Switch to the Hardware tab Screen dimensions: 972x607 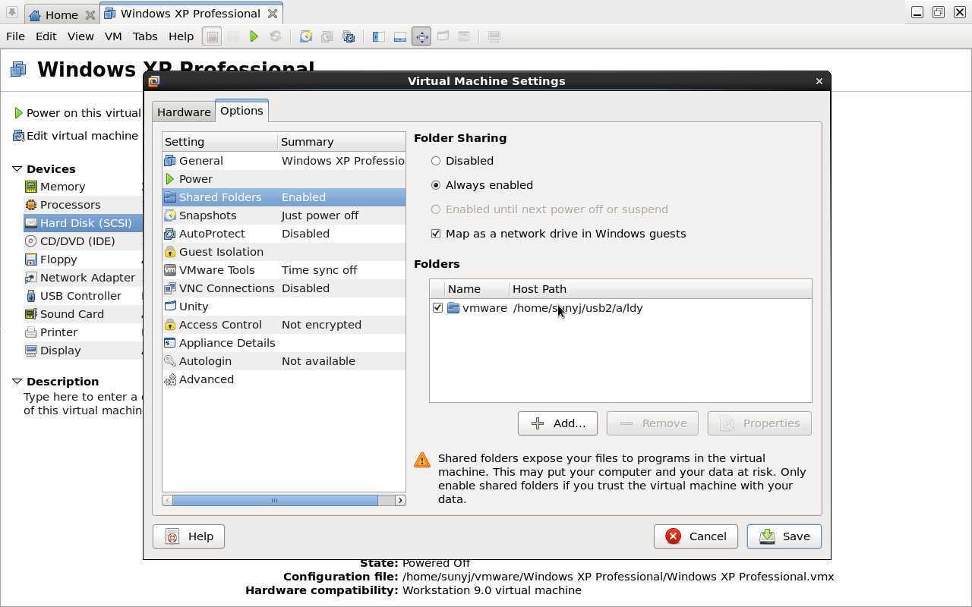coord(184,112)
